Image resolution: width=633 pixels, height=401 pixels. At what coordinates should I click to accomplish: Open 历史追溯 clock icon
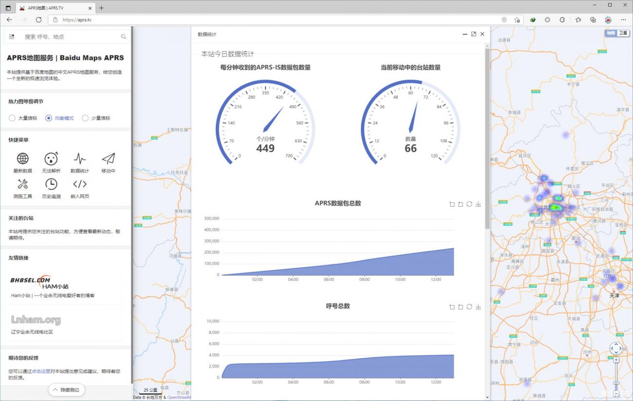coord(51,184)
